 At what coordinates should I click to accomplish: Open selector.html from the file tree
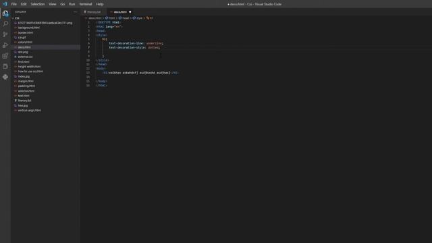point(26,91)
